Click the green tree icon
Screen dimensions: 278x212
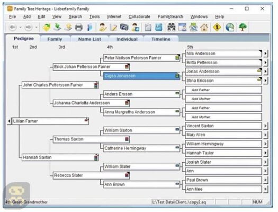pyautogui.click(x=243, y=28)
